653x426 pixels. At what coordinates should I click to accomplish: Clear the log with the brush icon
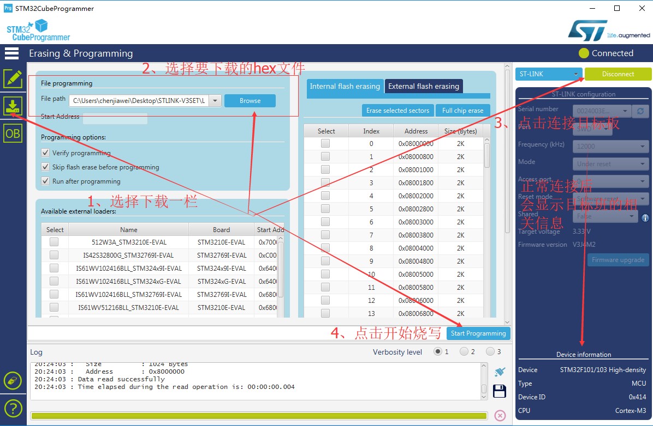pyautogui.click(x=500, y=372)
